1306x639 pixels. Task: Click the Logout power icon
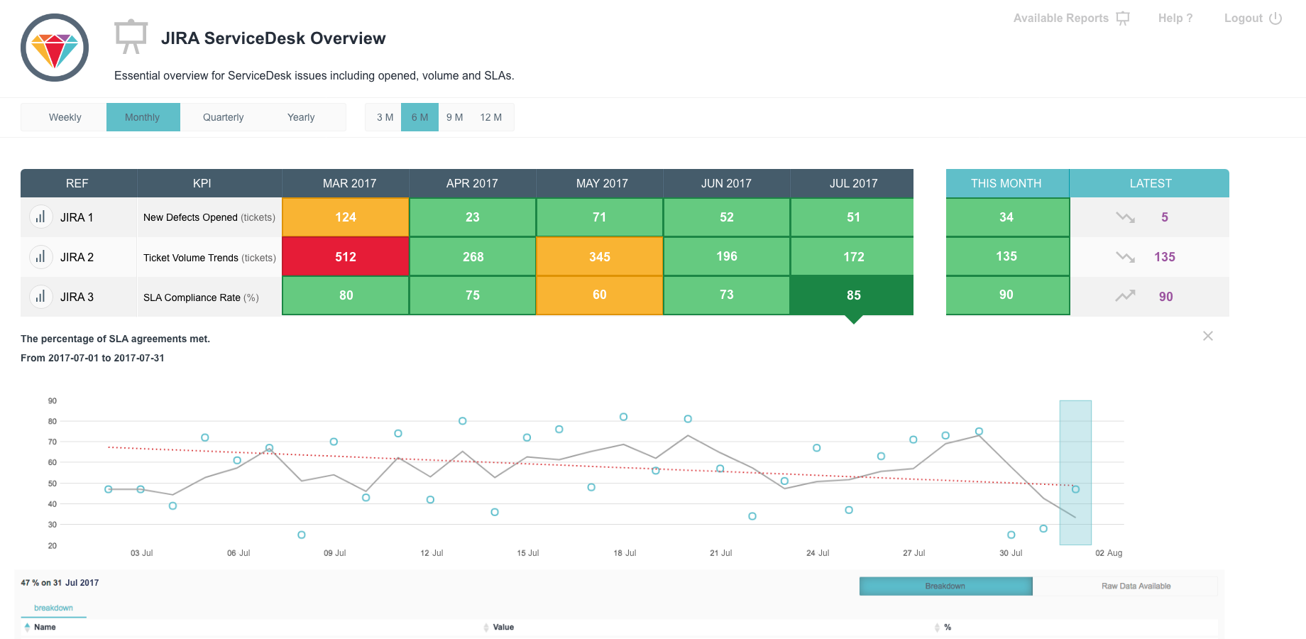point(1275,18)
